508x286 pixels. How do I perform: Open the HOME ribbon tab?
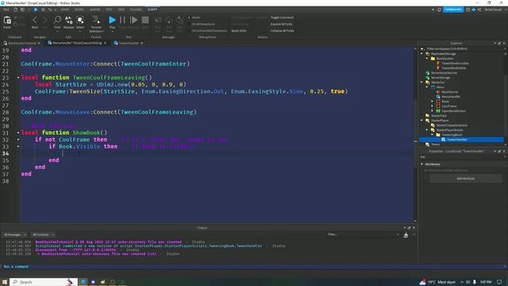(x=65, y=10)
